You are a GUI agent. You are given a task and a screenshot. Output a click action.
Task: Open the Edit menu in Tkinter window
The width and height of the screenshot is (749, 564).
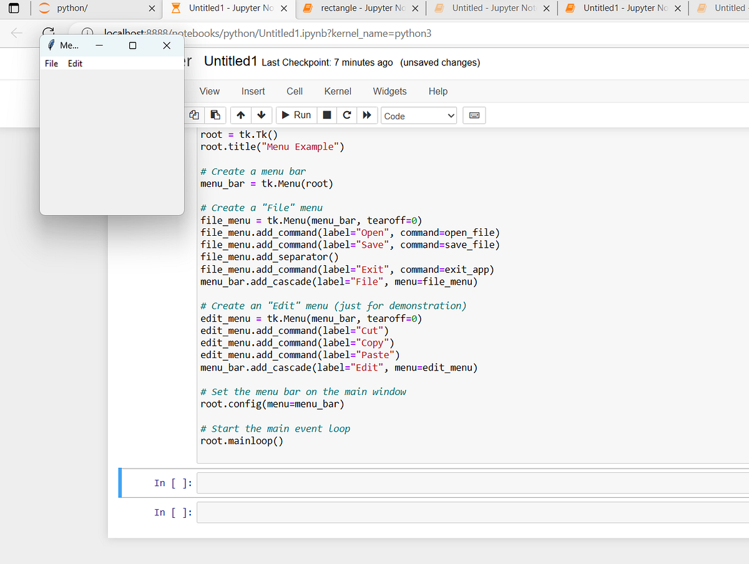point(75,64)
